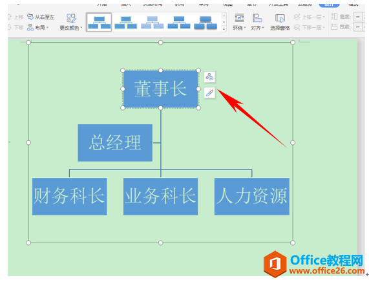Select the fifth shadowed 3D diagram style
The width and height of the screenshot is (369, 282).
(206, 22)
